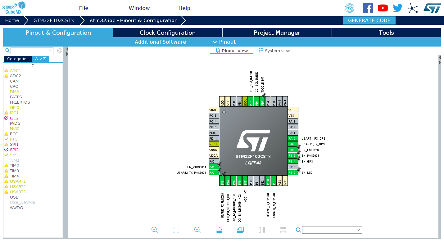
Task: Click warning icon next to USART3
Action: tap(6, 192)
